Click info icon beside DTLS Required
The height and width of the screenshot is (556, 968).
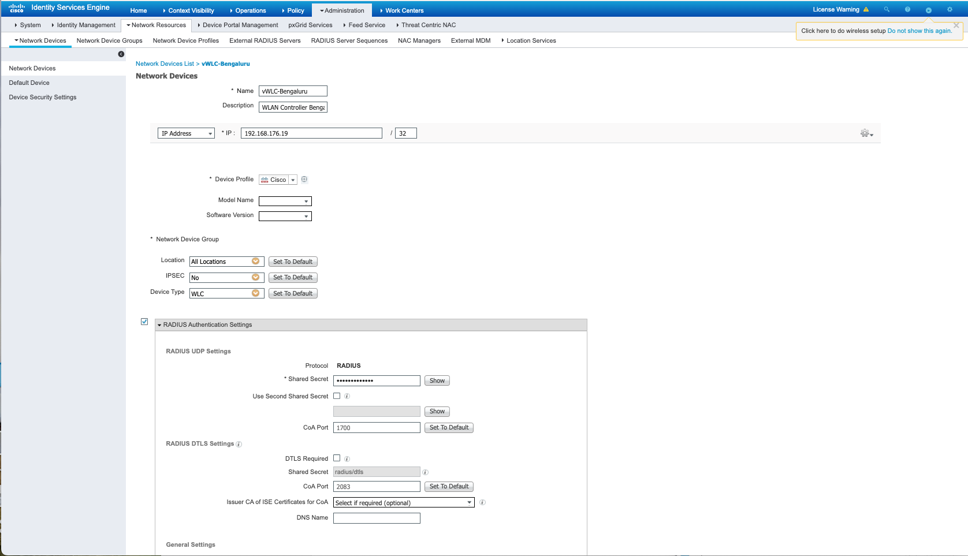(347, 459)
